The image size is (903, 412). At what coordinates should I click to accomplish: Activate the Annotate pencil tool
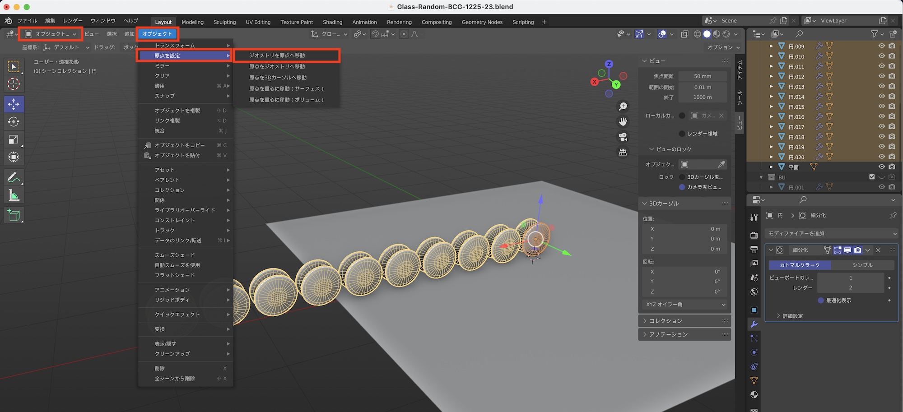coord(14,177)
